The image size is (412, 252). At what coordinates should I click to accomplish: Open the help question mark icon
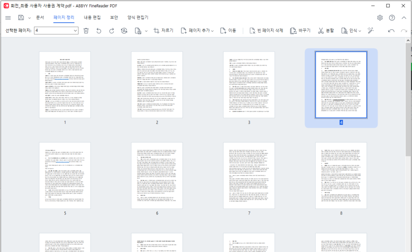[392, 17]
